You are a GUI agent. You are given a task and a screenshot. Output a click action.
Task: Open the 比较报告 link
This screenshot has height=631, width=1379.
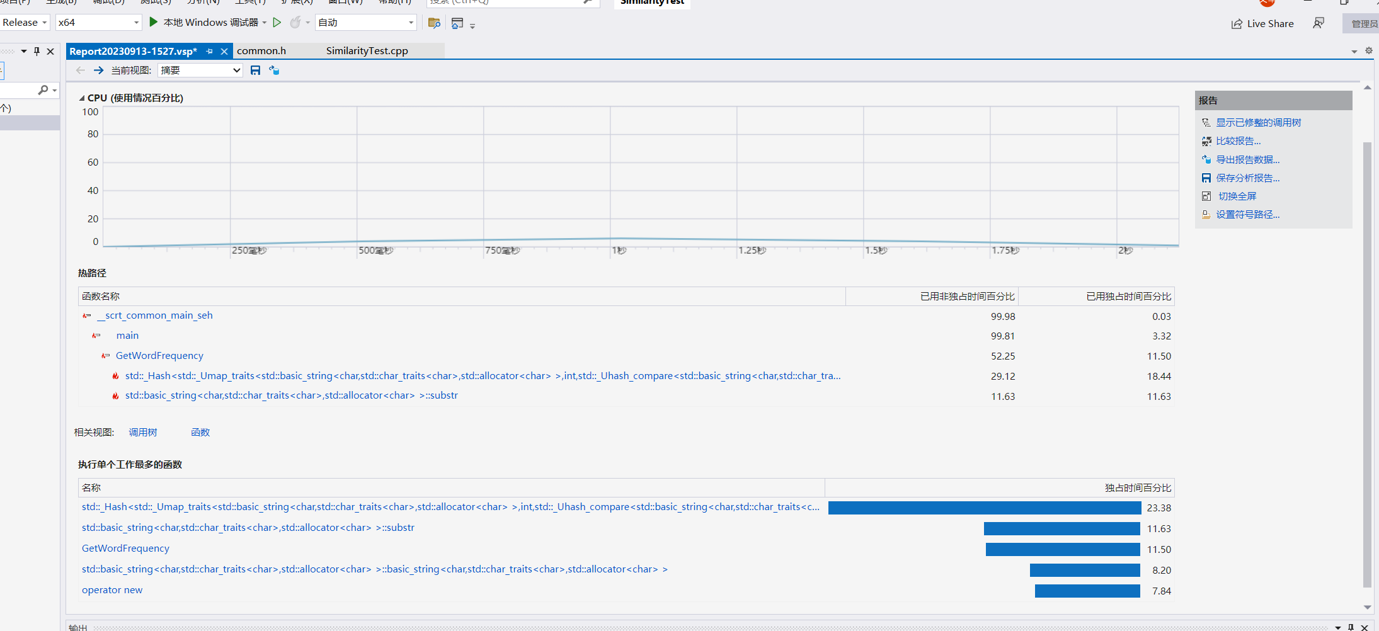click(1238, 141)
